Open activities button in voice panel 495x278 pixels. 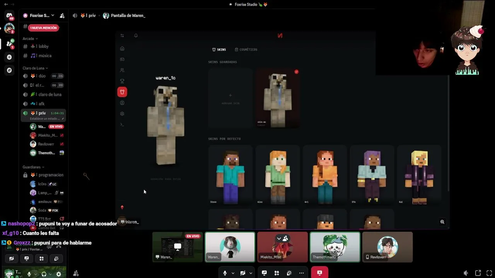(41, 259)
